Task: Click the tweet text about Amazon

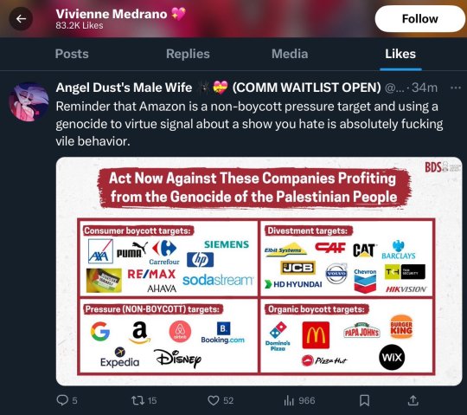Action: 249,124
